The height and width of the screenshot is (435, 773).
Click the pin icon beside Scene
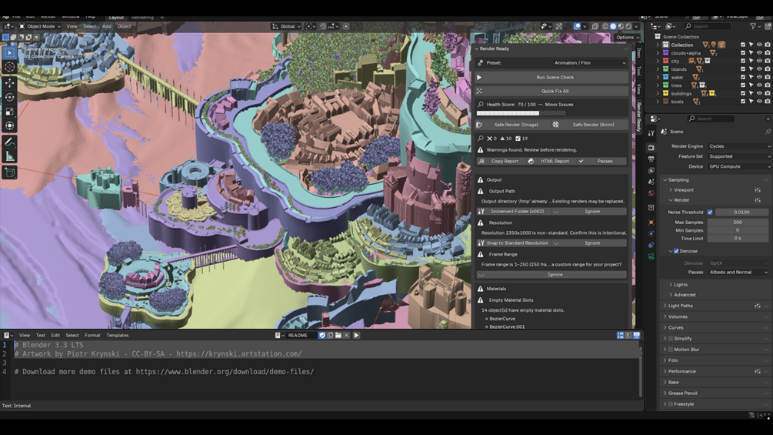[x=768, y=132]
